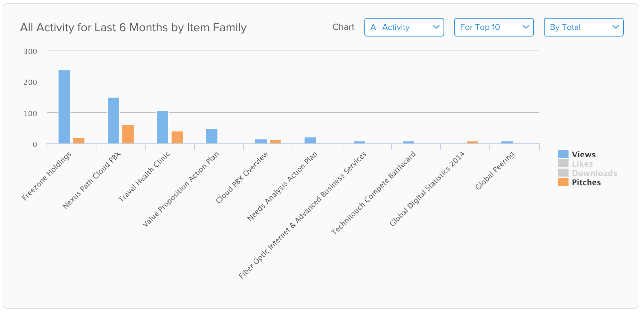Click the Freezone Holdings orange Pitches bar
Viewport: 643px width, 312px height.
(79, 141)
